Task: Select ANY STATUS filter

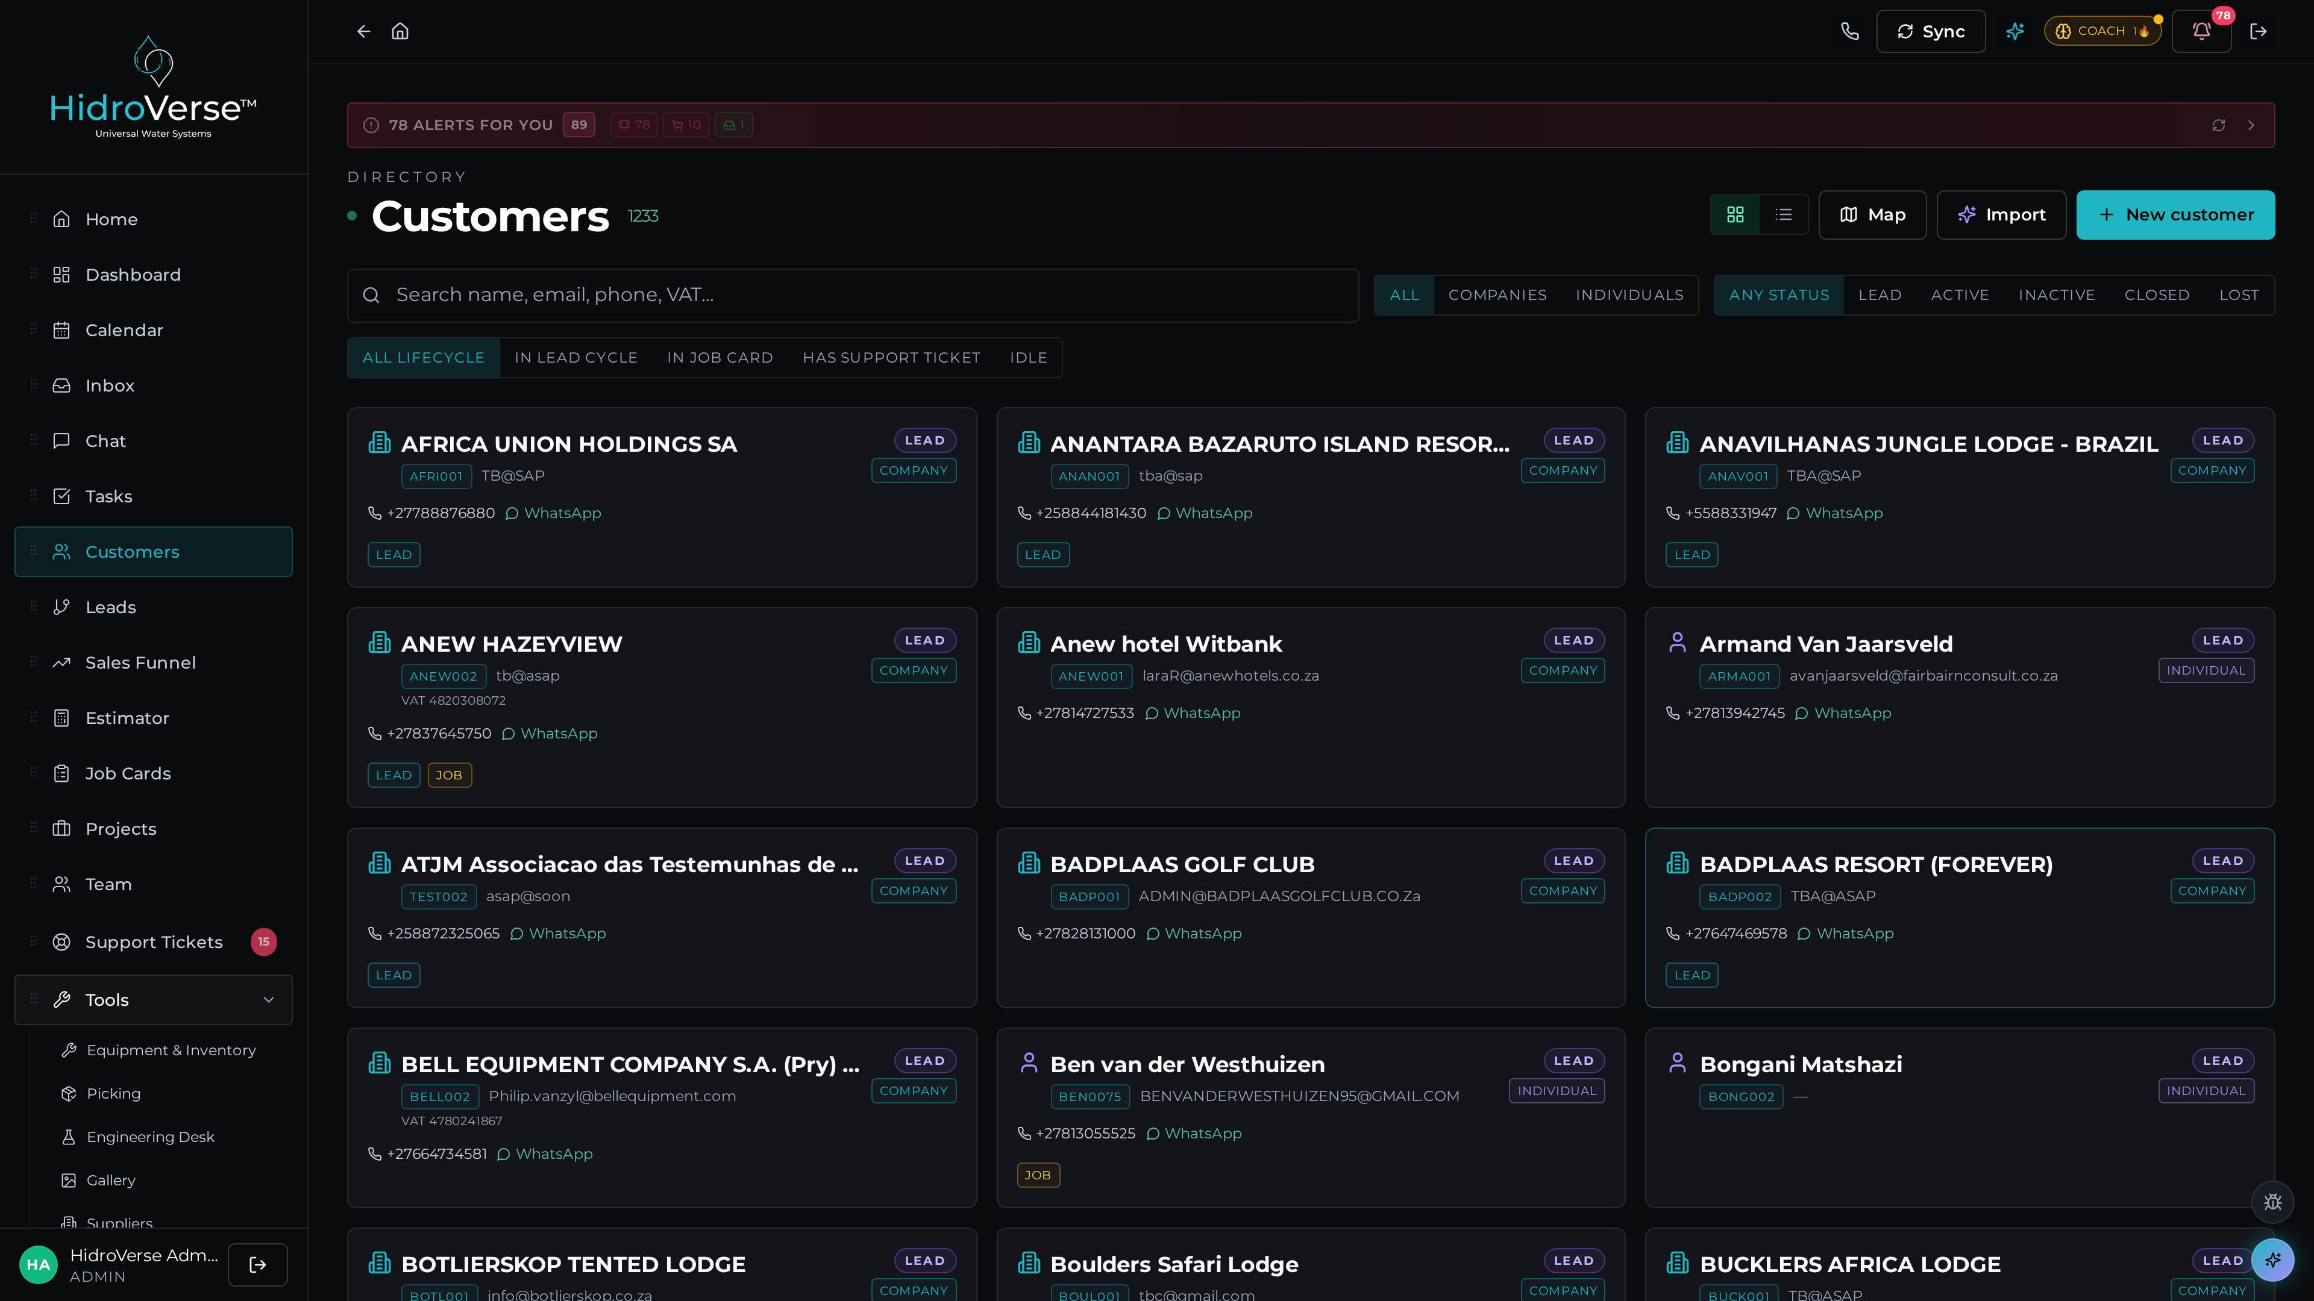Action: [1779, 295]
